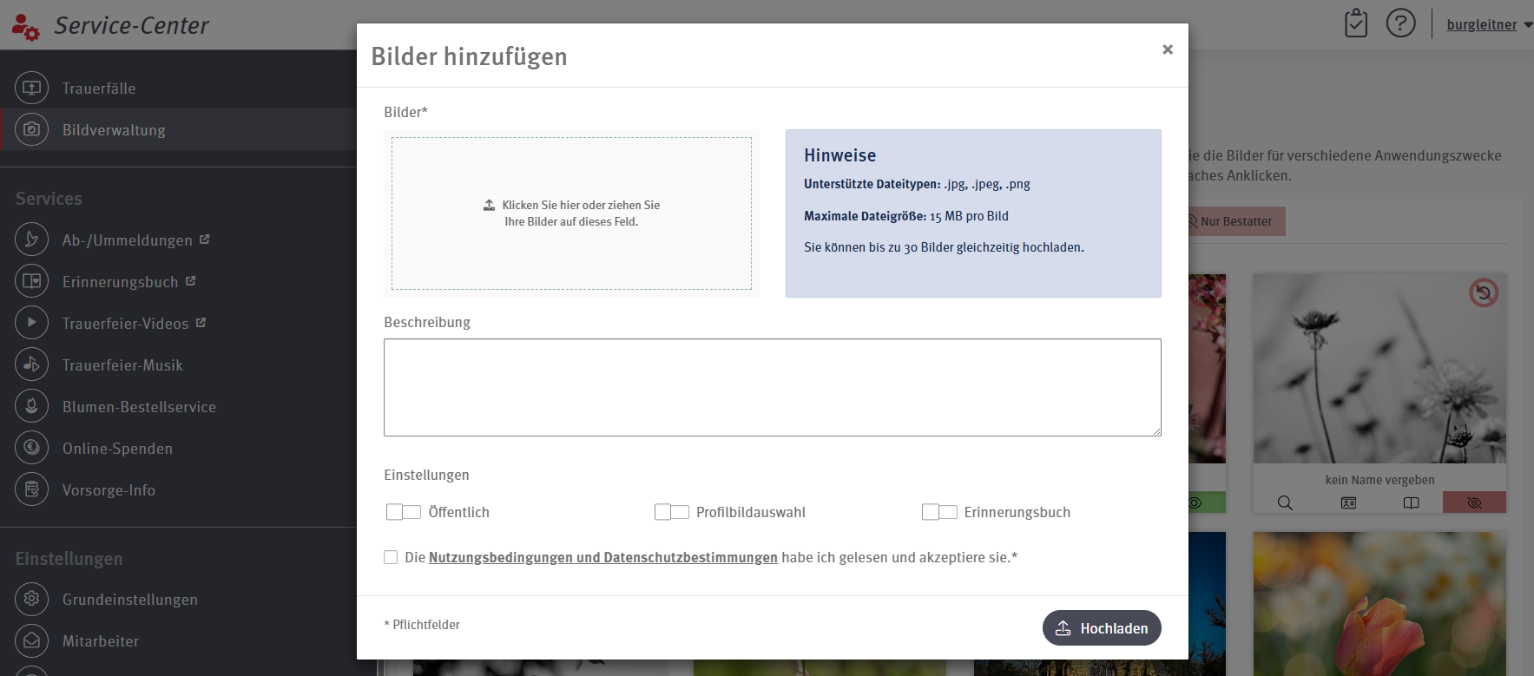Open the clipboard checklist icon in header
1534x676 pixels.
click(1355, 23)
